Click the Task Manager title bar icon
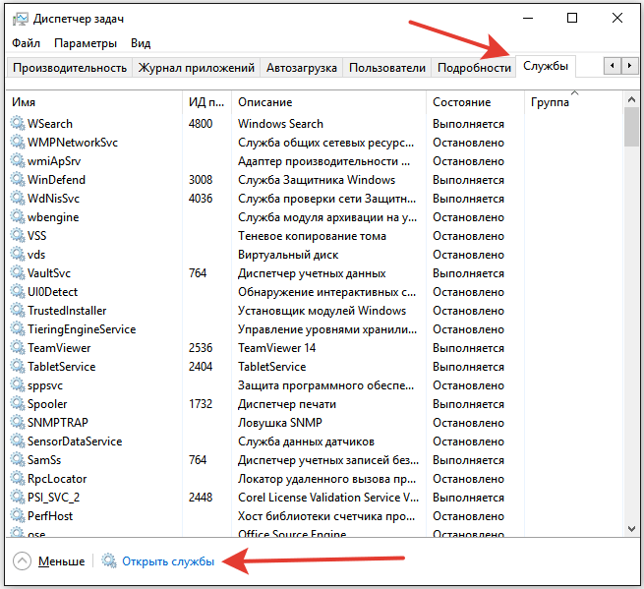 (20, 19)
